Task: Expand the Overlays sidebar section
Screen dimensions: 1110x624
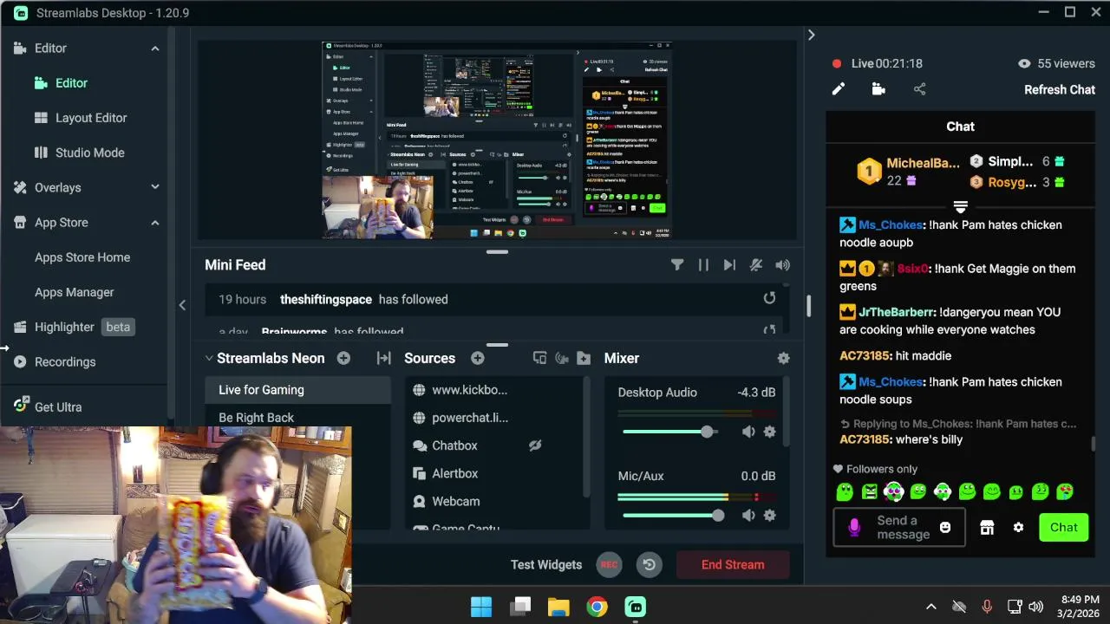Action: coord(155,187)
